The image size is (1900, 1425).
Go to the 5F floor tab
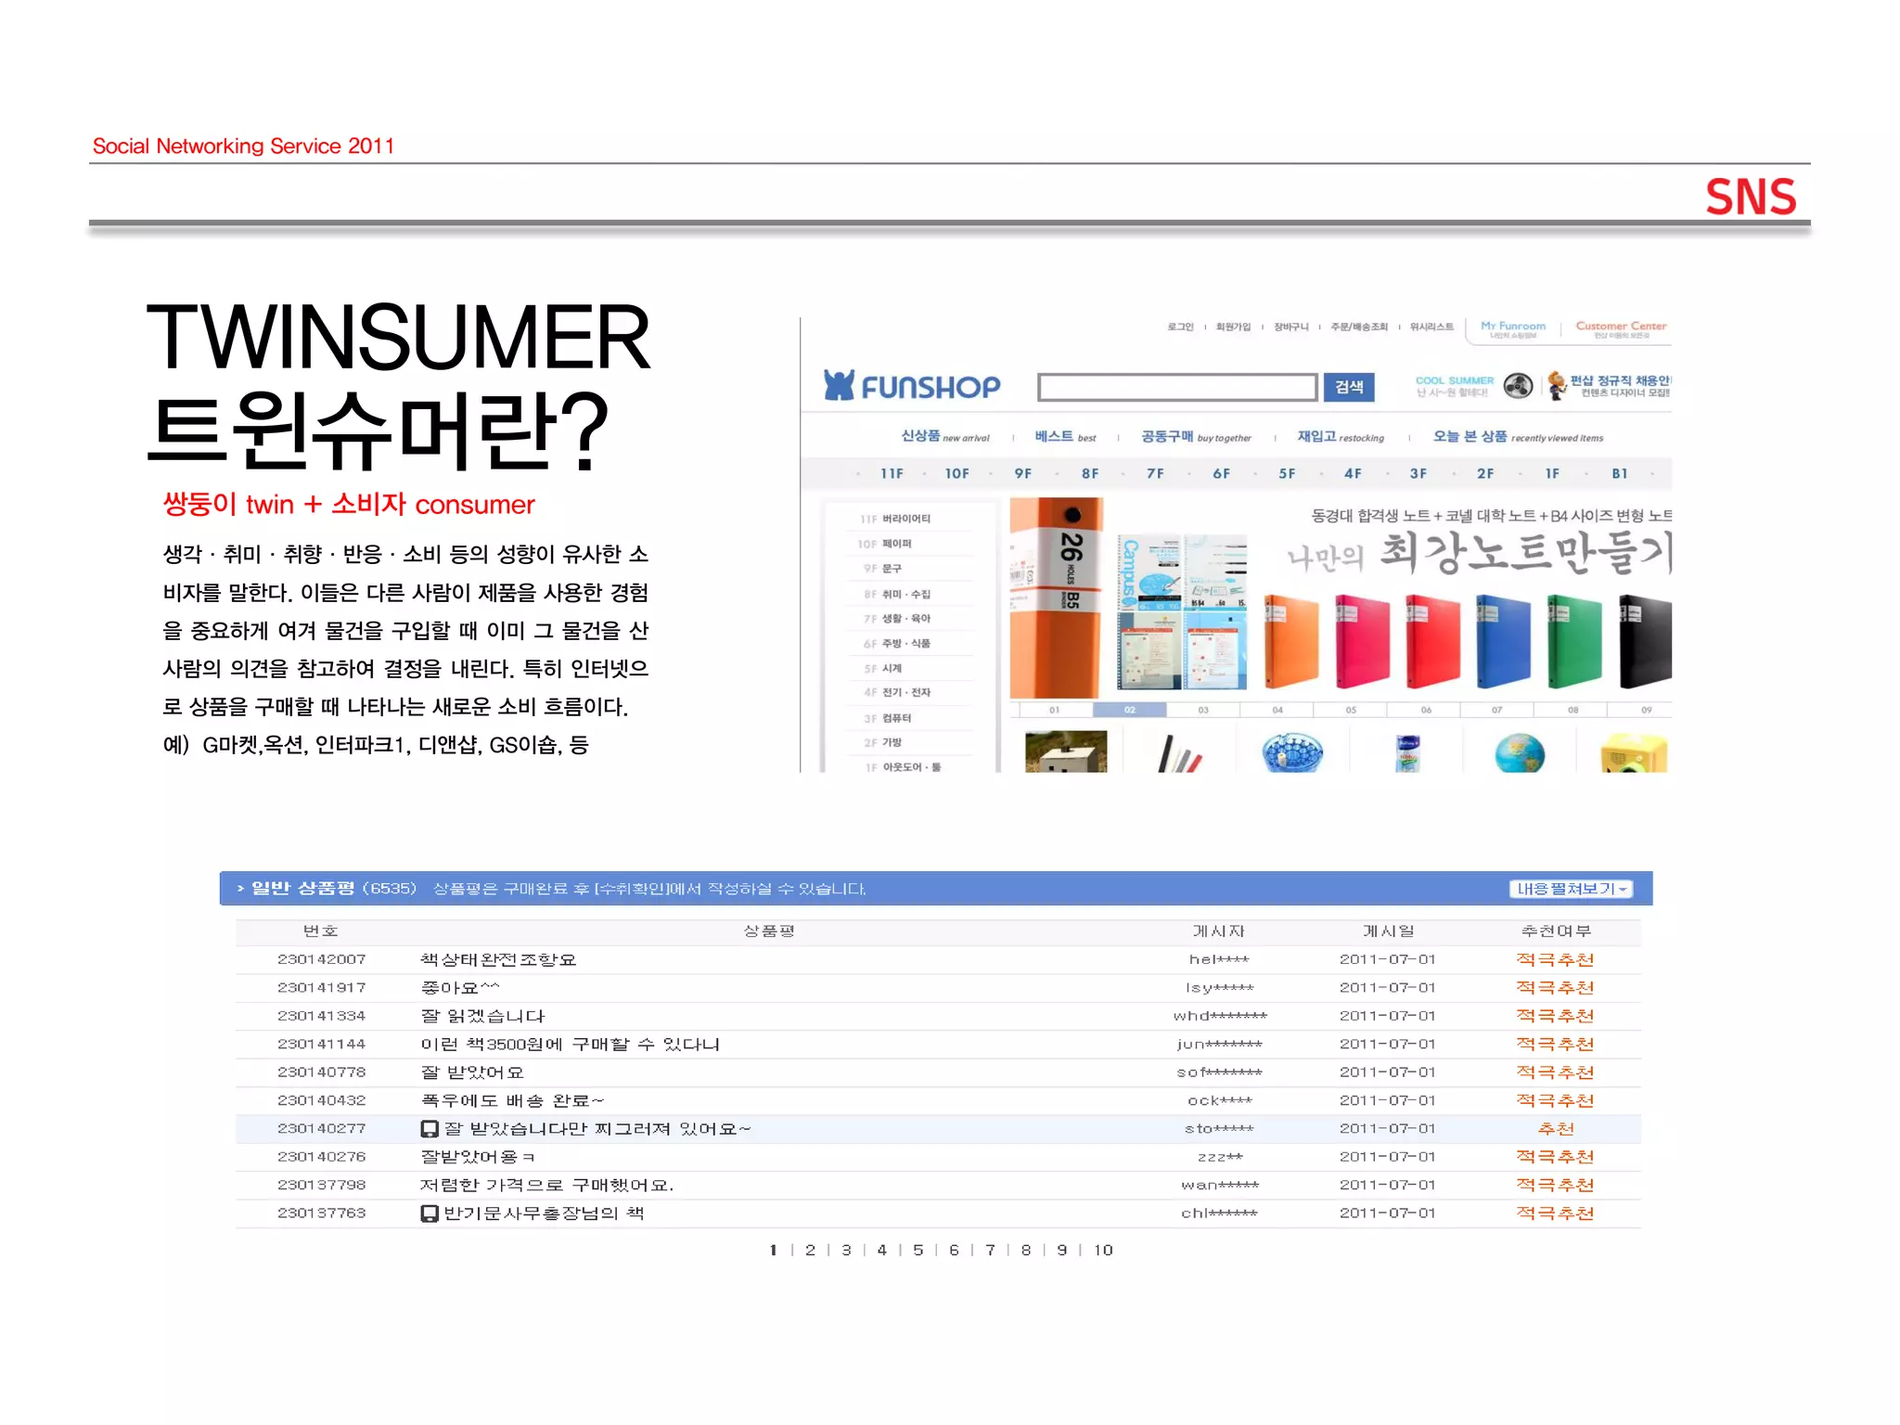click(1287, 473)
